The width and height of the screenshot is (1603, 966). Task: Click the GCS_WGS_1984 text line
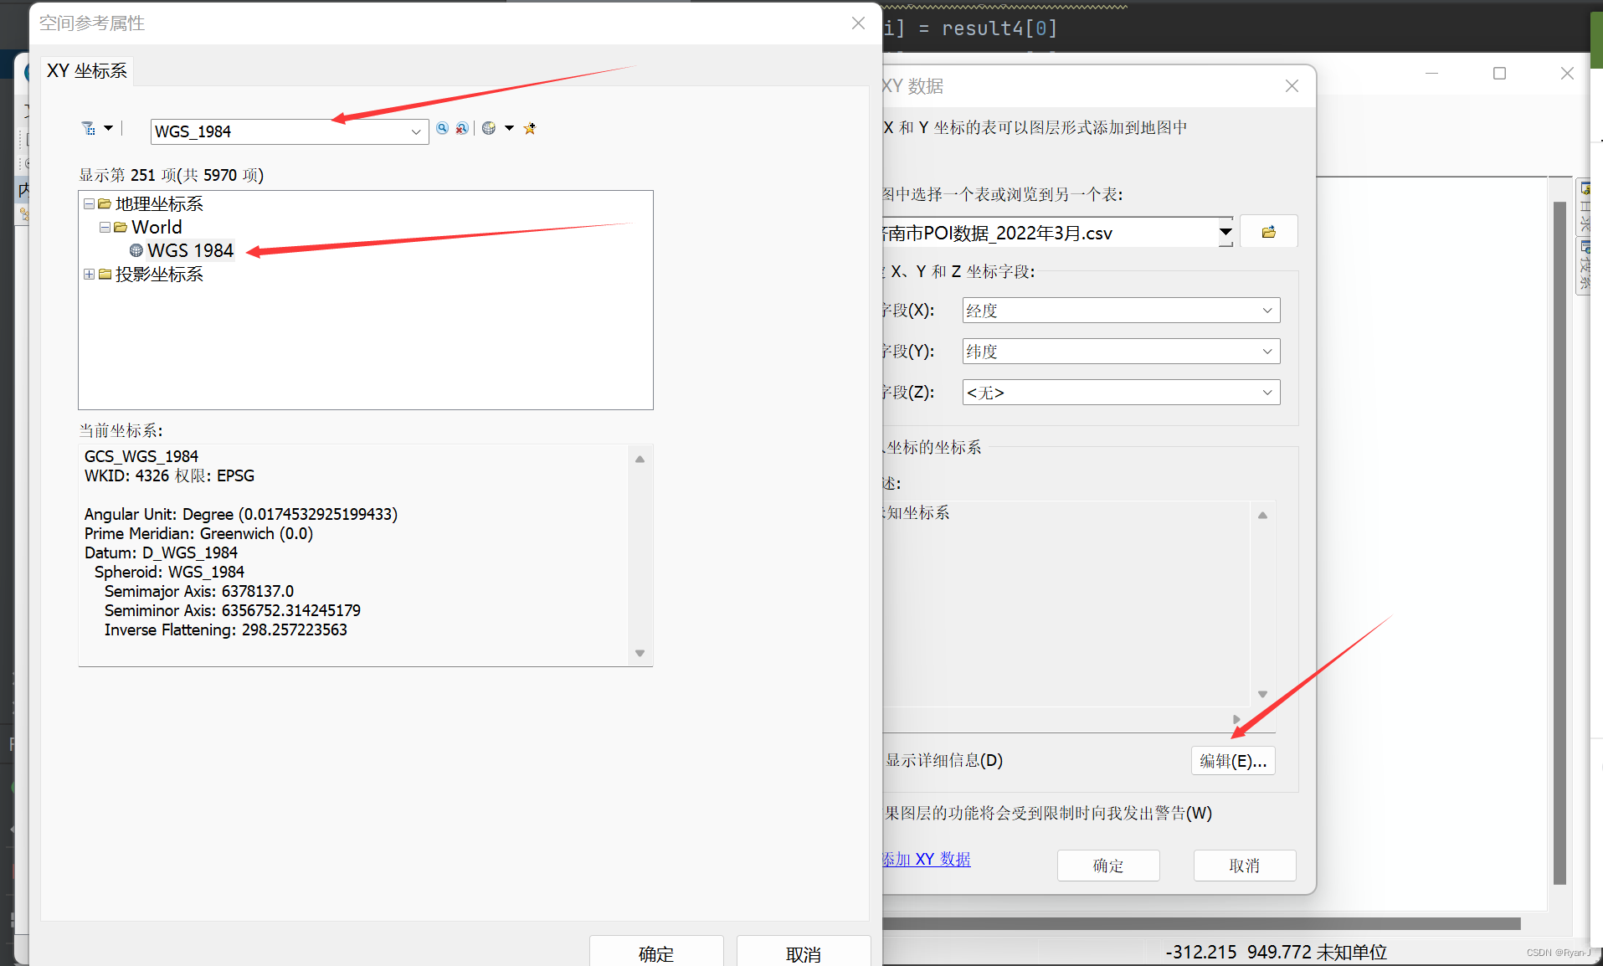coord(141,456)
